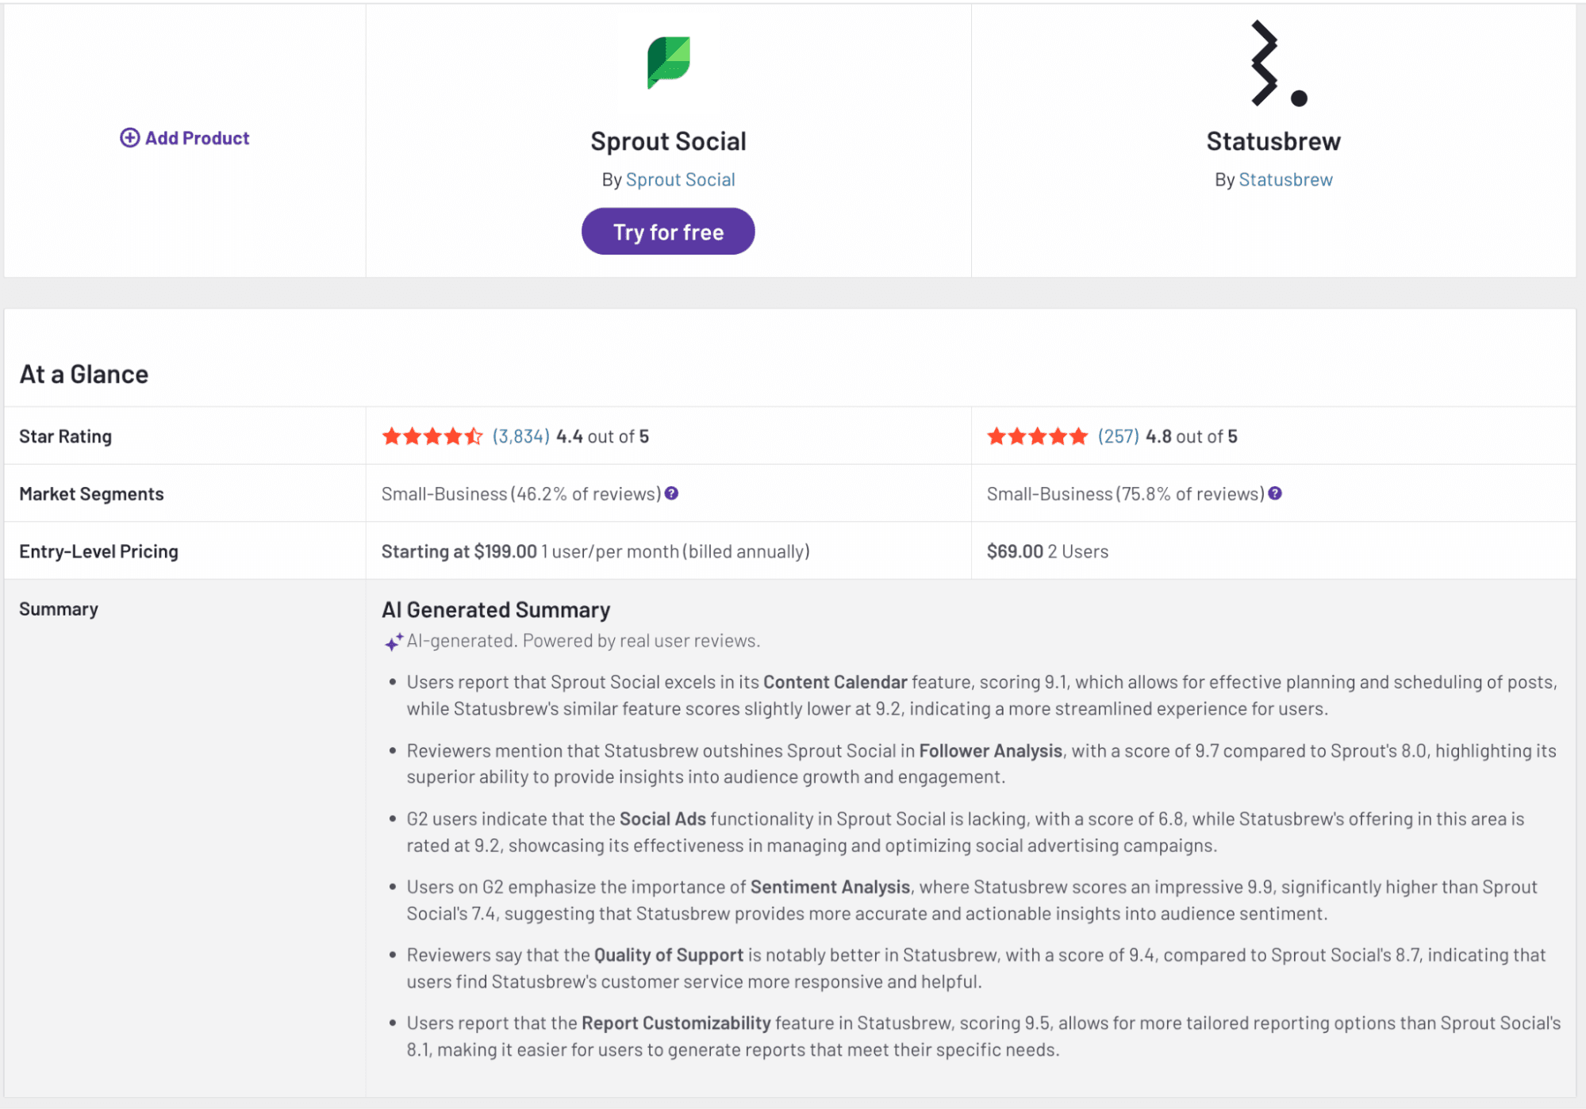Click the Add Product link
1586x1109 pixels.
coord(197,138)
